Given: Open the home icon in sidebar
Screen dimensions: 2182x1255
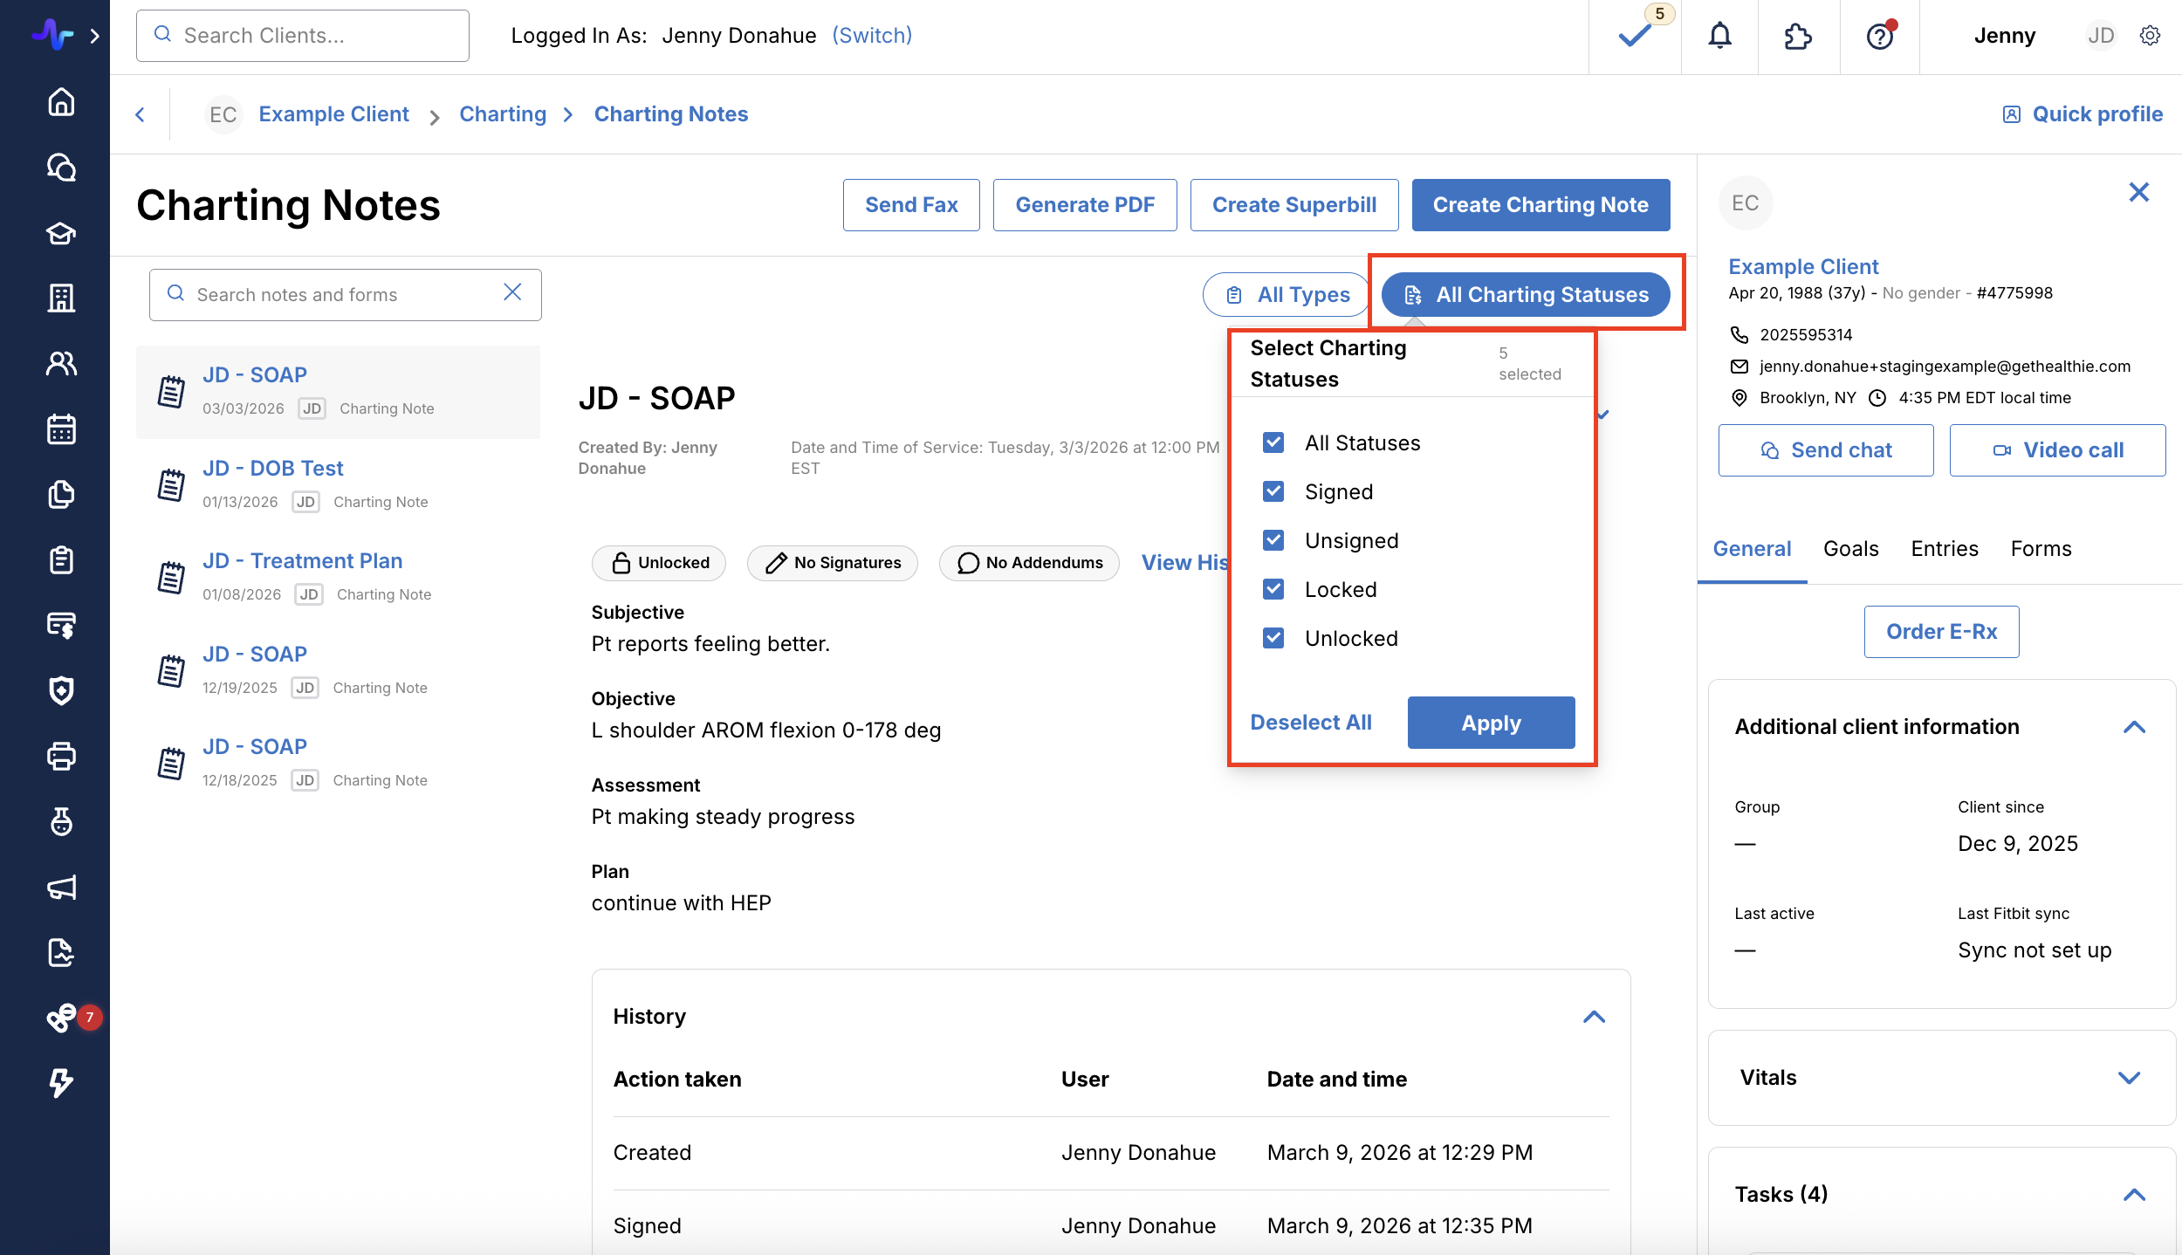Looking at the screenshot, I should click(x=61, y=102).
